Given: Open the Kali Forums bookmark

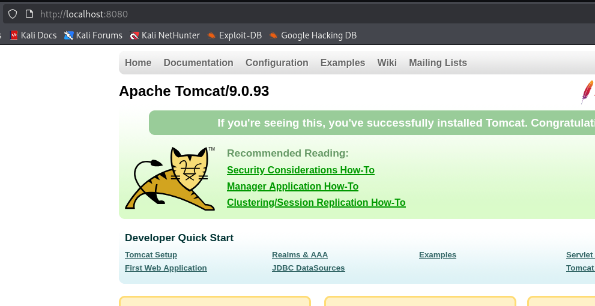Looking at the screenshot, I should coord(93,35).
